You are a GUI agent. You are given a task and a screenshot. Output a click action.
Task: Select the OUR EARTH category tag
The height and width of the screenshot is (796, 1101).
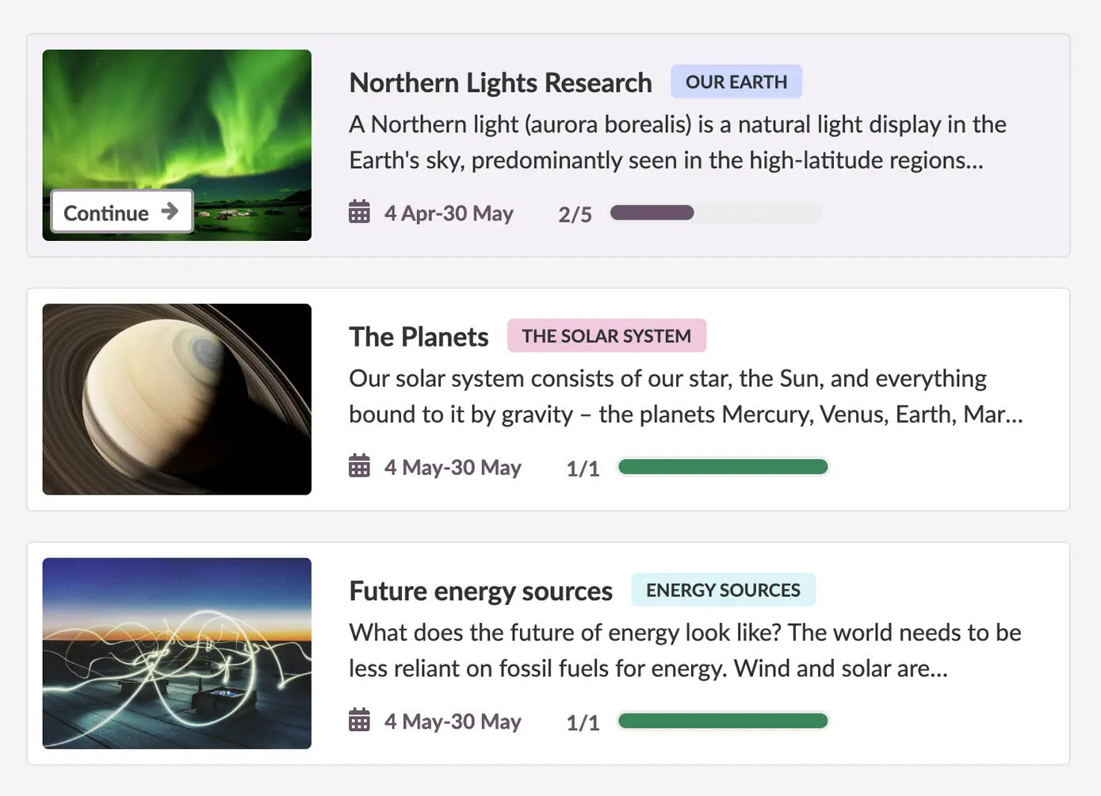[736, 82]
